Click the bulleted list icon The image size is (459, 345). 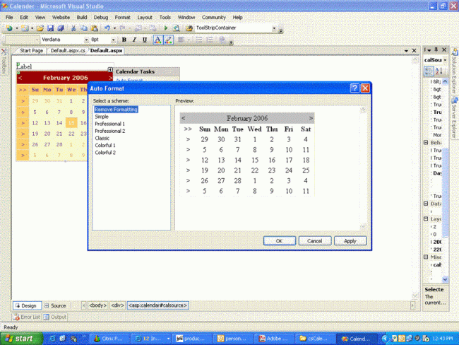tap(199, 40)
